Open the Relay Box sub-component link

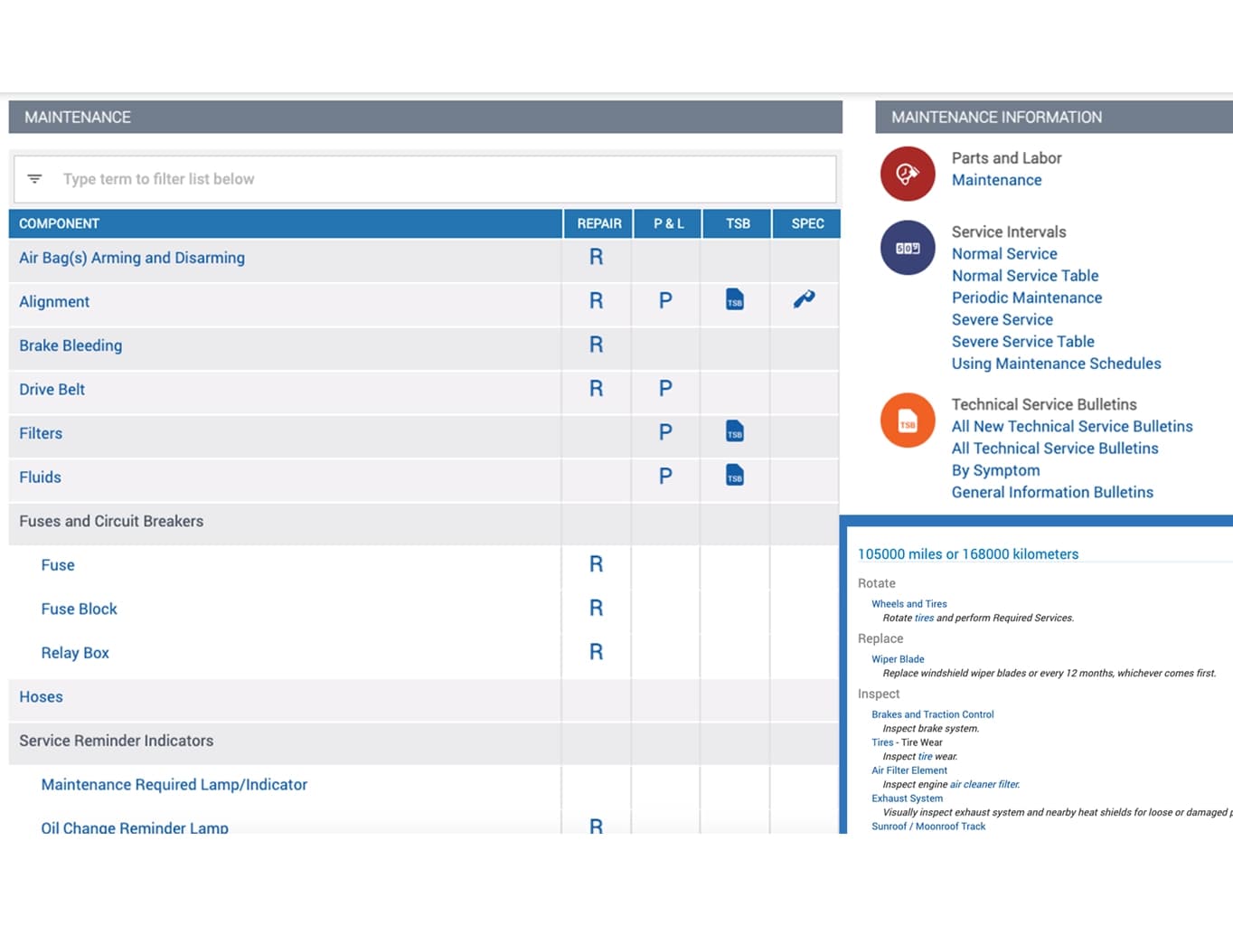click(75, 653)
